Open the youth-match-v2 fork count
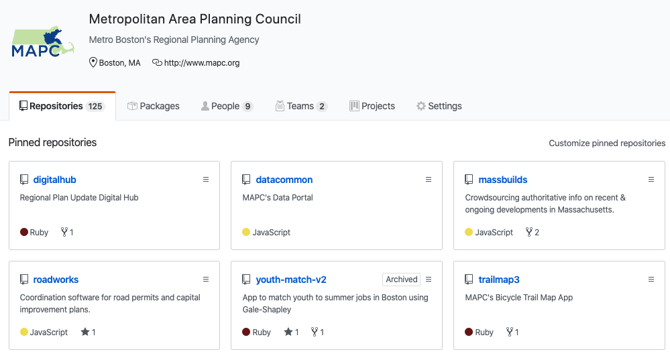The image size is (670, 362). coord(317,332)
